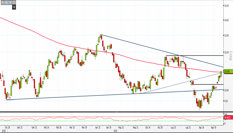Click the save icon in chart toolbar
This screenshot has height=133, width=233.
(10, 2)
